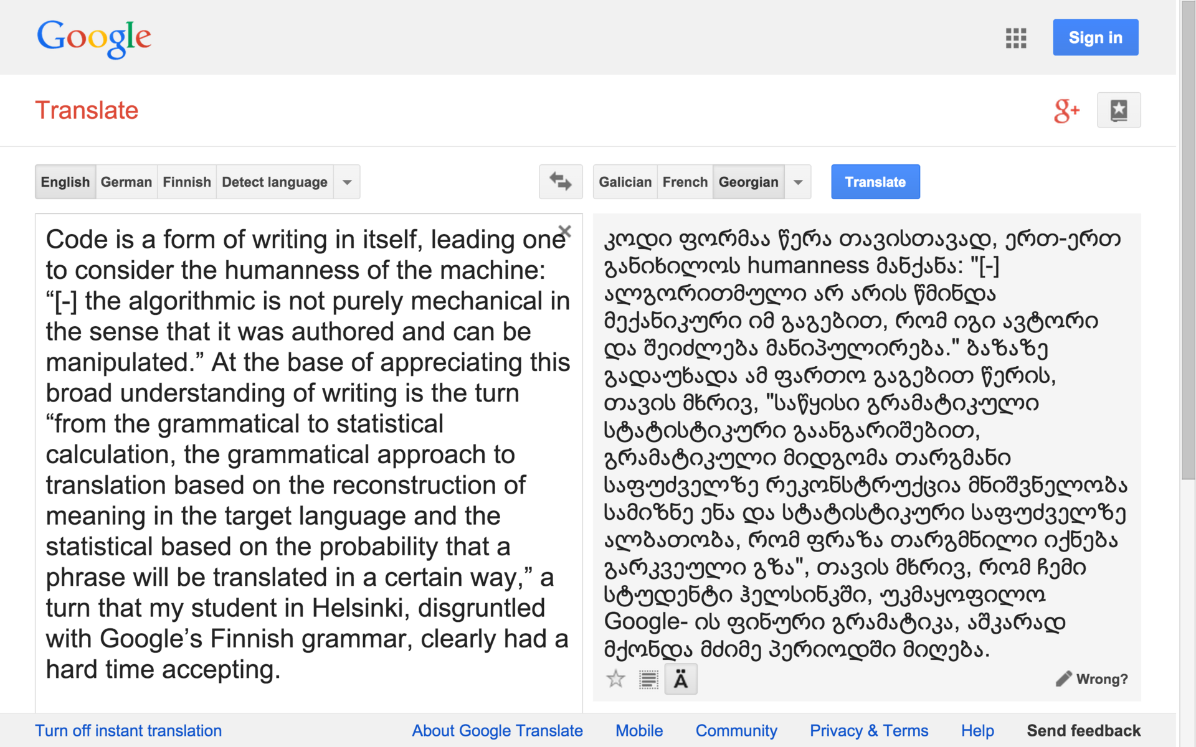
Task: Swap source and target languages
Action: tap(560, 182)
